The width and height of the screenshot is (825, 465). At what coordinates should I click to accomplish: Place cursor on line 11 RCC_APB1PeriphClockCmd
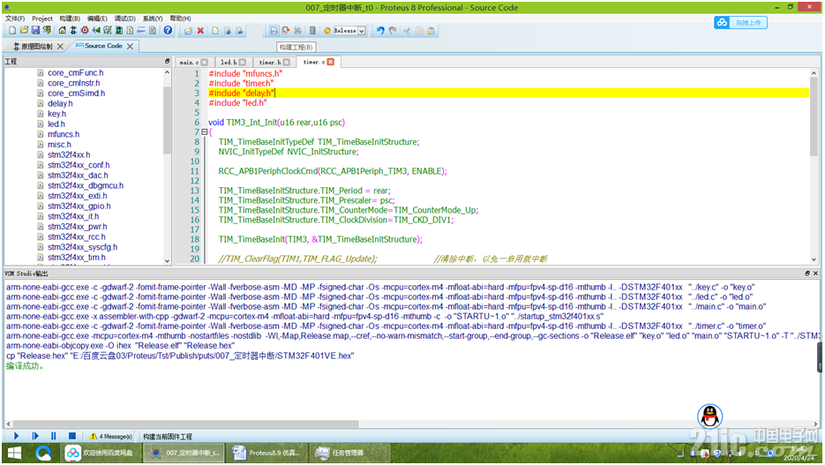pyautogui.click(x=333, y=171)
